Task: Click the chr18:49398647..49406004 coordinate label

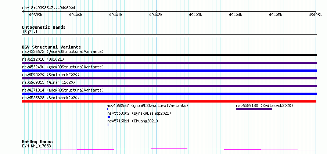Action: (x=48, y=8)
